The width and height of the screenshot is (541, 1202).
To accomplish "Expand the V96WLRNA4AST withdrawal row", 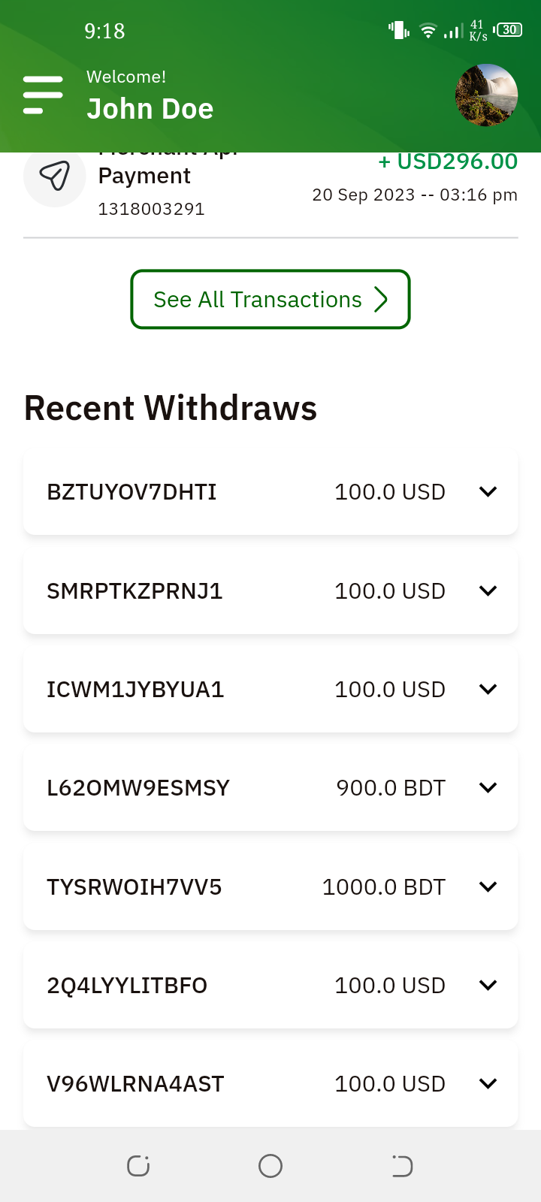I will (x=488, y=1084).
